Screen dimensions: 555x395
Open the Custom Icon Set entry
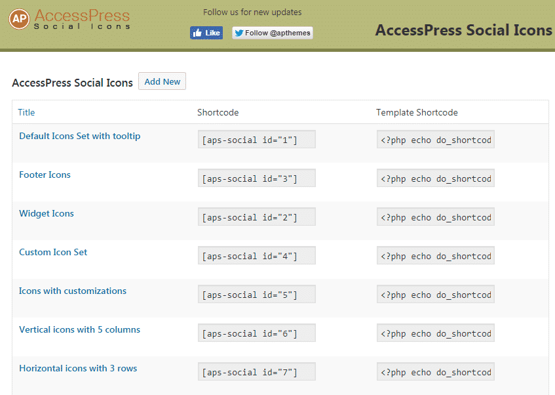[x=53, y=252]
